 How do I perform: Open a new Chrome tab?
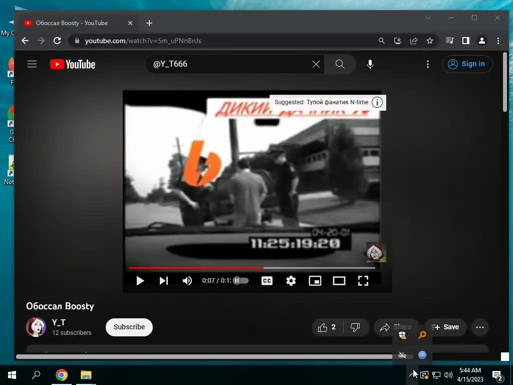[x=149, y=23]
